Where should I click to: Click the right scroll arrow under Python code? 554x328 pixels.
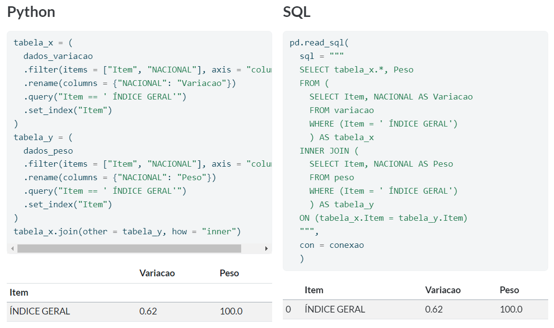[266, 247]
